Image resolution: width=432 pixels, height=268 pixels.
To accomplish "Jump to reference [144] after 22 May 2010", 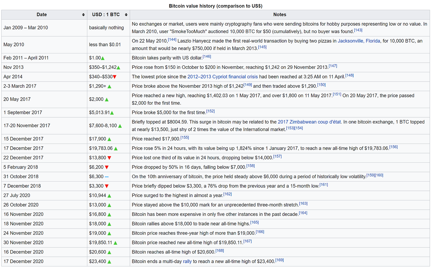I will (172, 40).
